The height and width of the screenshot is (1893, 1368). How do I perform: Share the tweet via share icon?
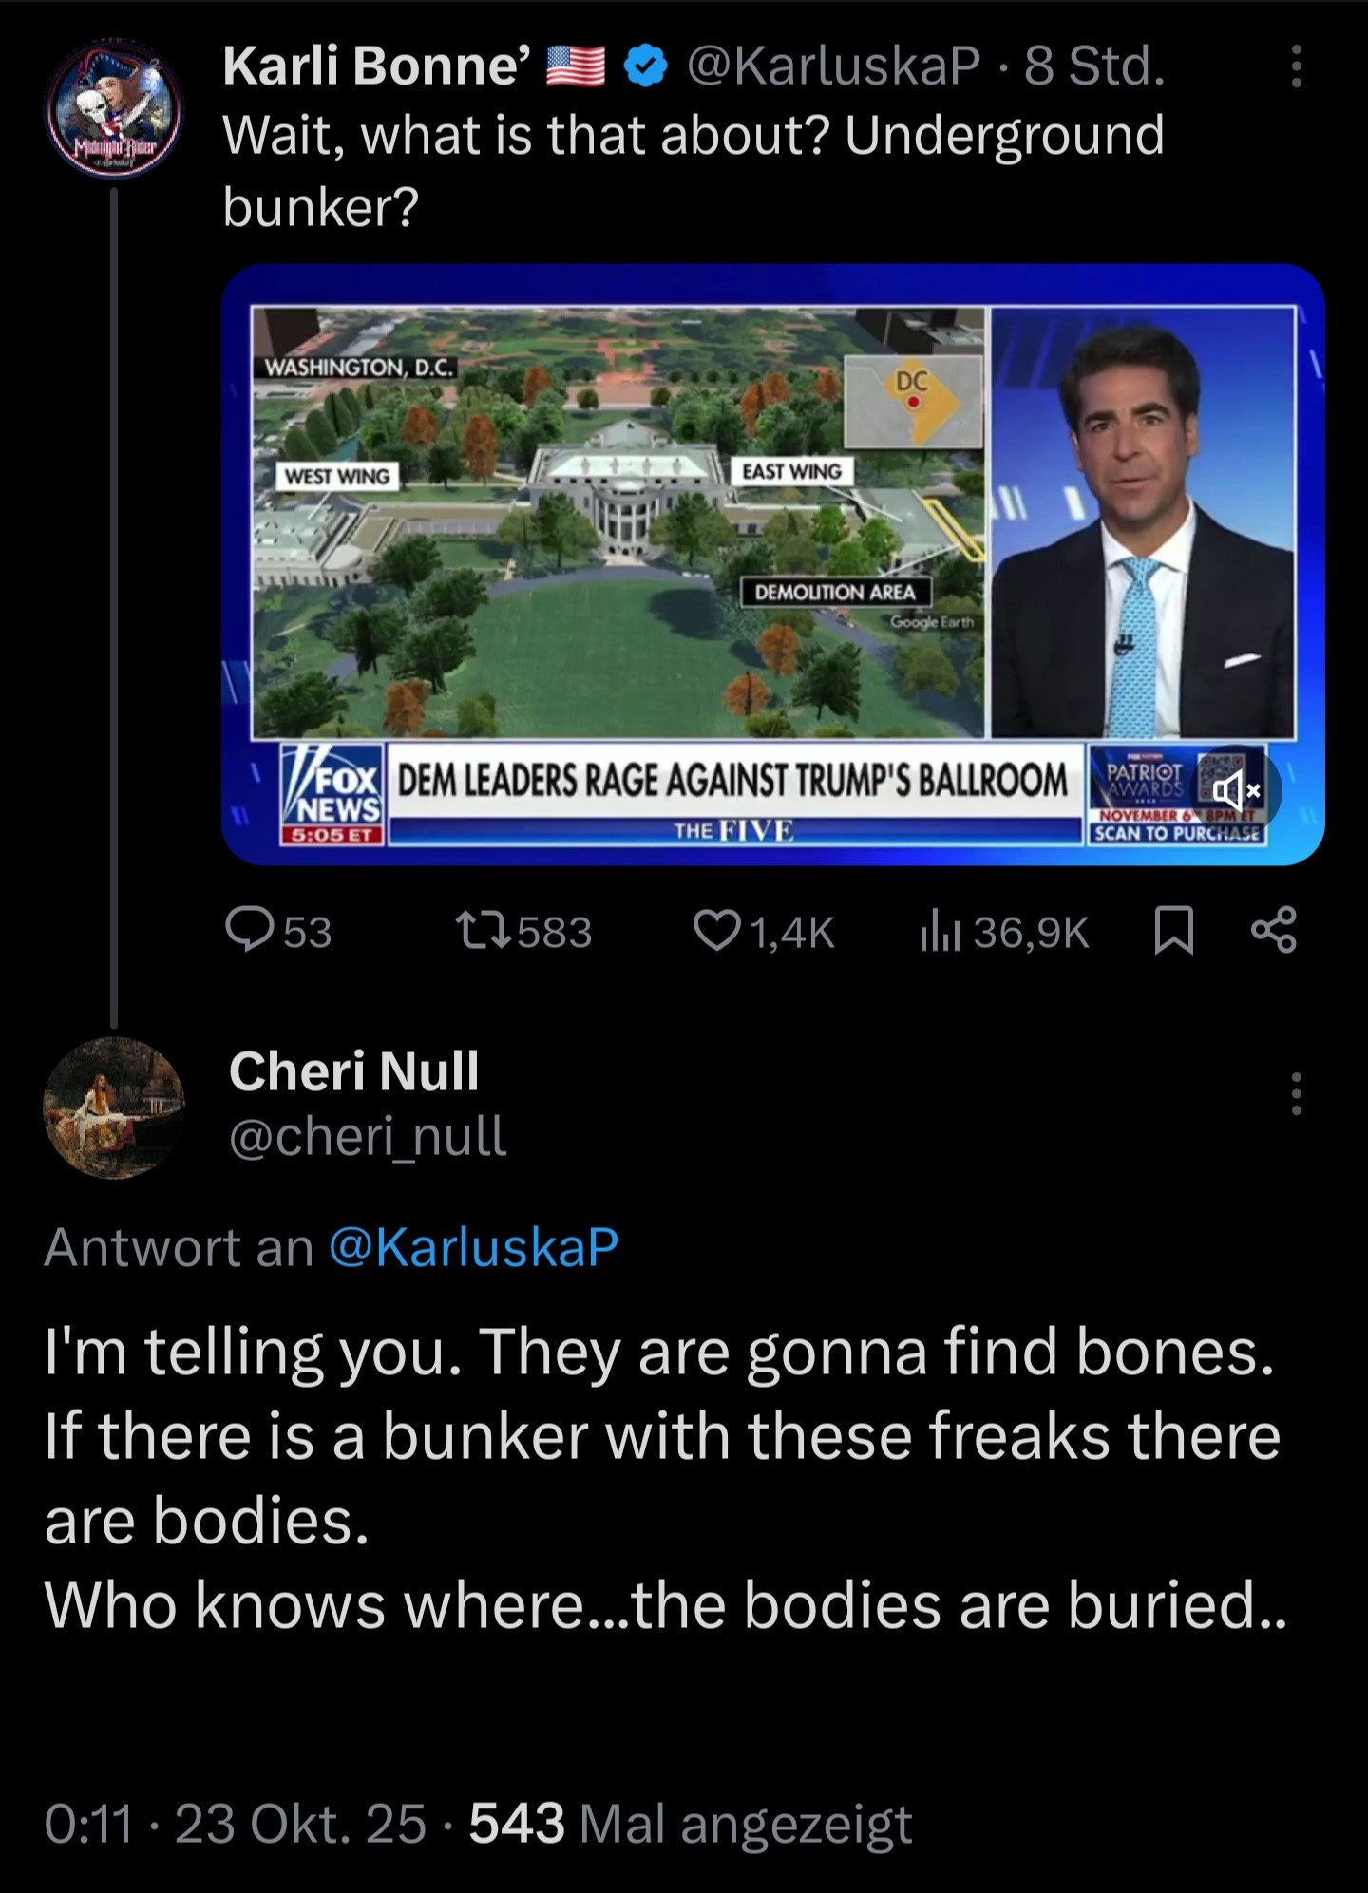click(1273, 930)
